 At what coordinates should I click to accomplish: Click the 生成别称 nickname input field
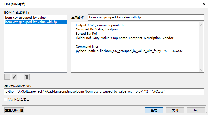[146, 17]
